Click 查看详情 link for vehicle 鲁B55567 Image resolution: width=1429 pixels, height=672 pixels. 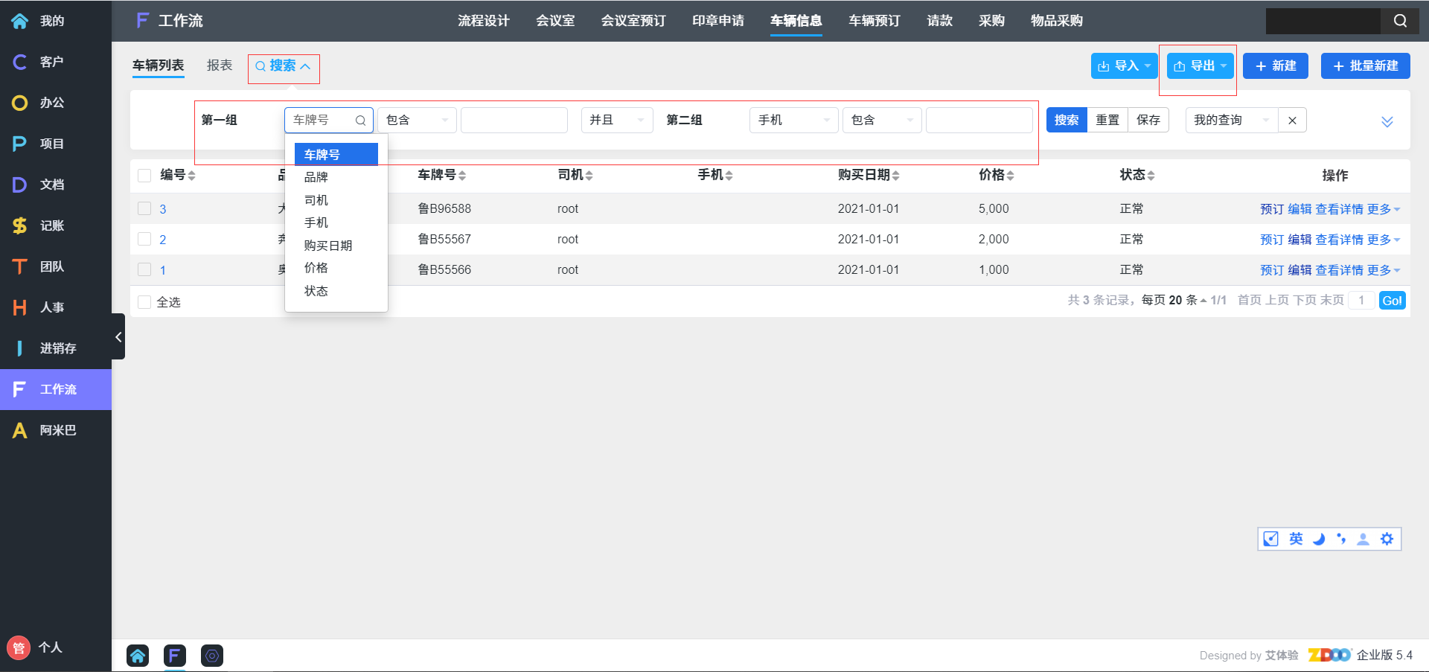tap(1339, 240)
